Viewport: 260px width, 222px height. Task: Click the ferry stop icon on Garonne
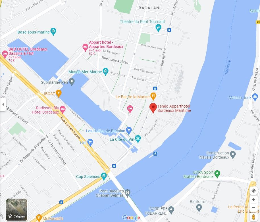coord(155,154)
